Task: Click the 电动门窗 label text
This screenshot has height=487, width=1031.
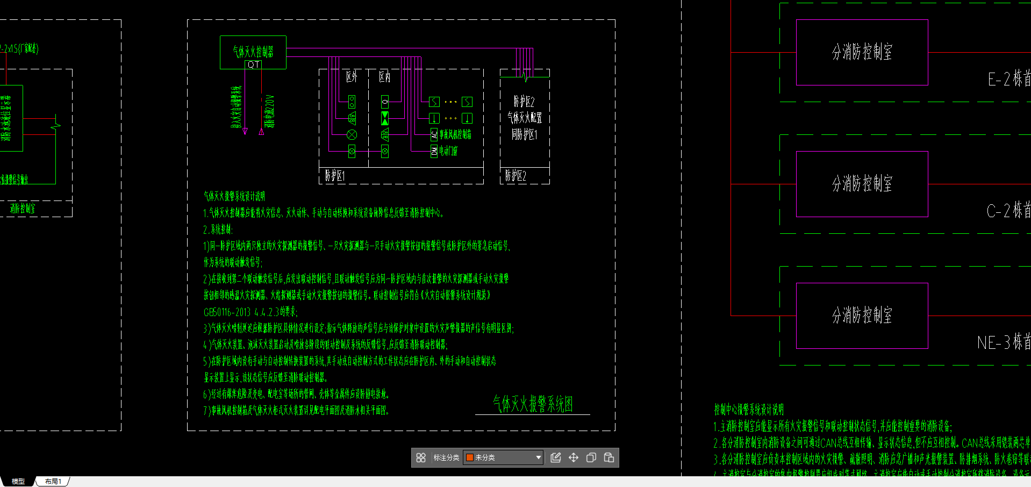Action: (x=448, y=151)
